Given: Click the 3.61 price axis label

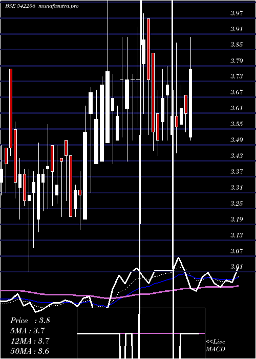Looking at the screenshot, I should (237, 108).
